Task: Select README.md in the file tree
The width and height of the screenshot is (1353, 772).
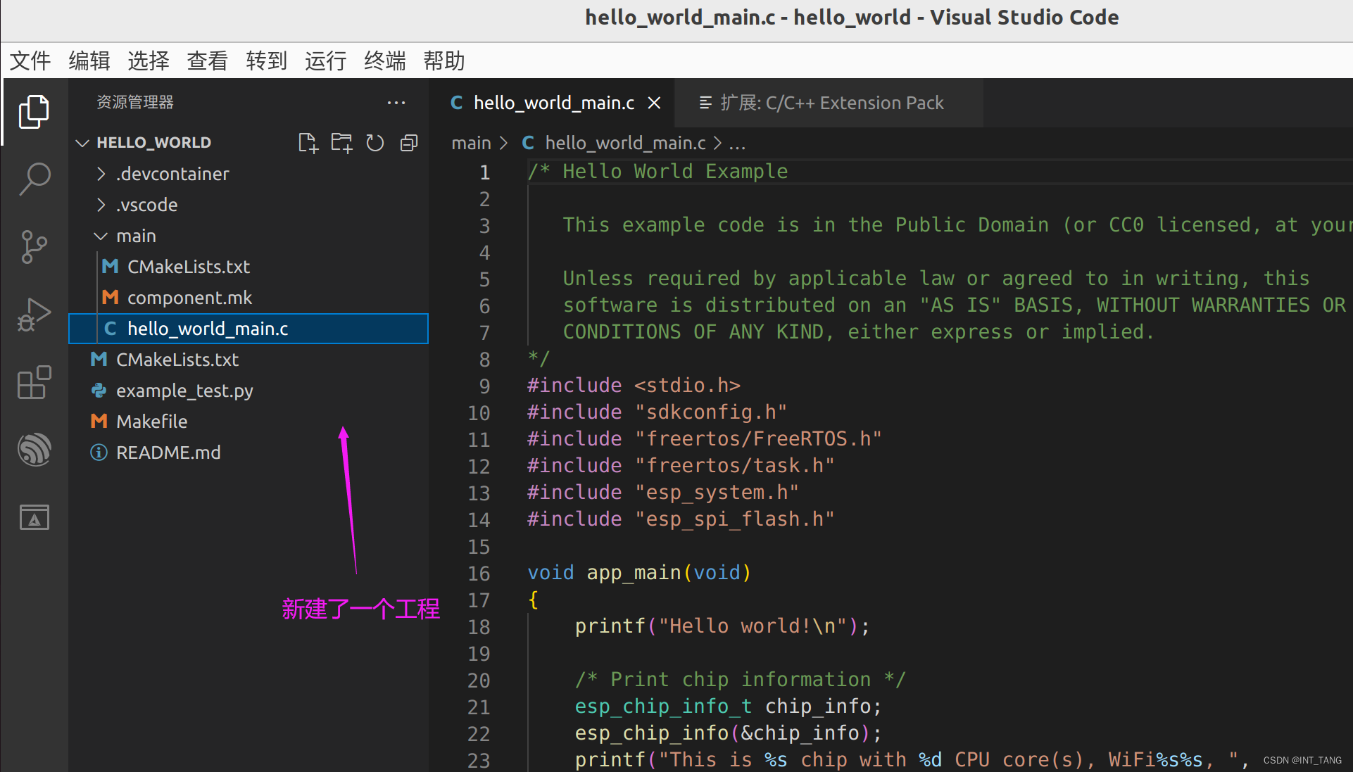Action: 168,453
